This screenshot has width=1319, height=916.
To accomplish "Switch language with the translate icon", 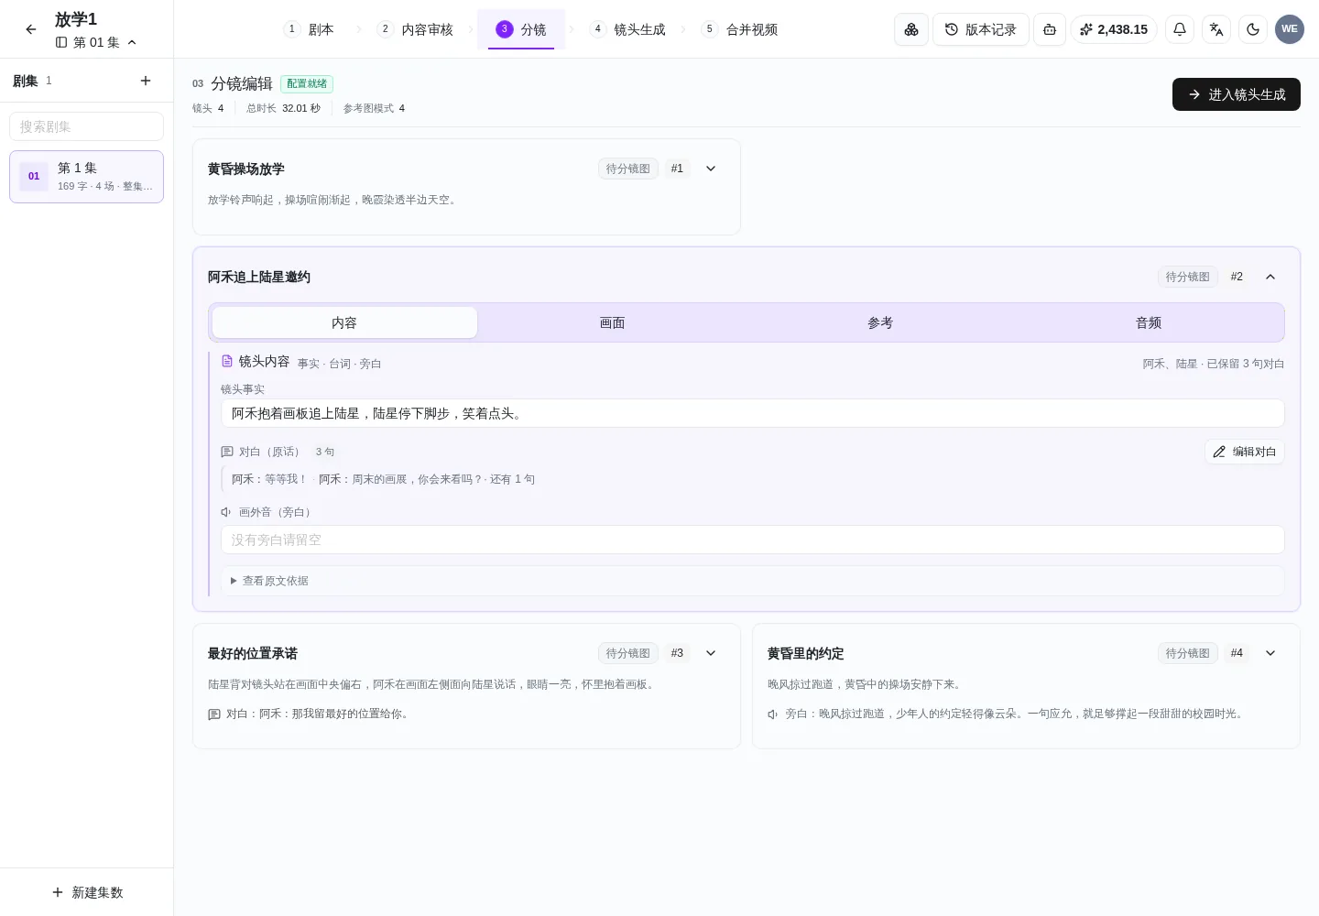I will coord(1216,29).
